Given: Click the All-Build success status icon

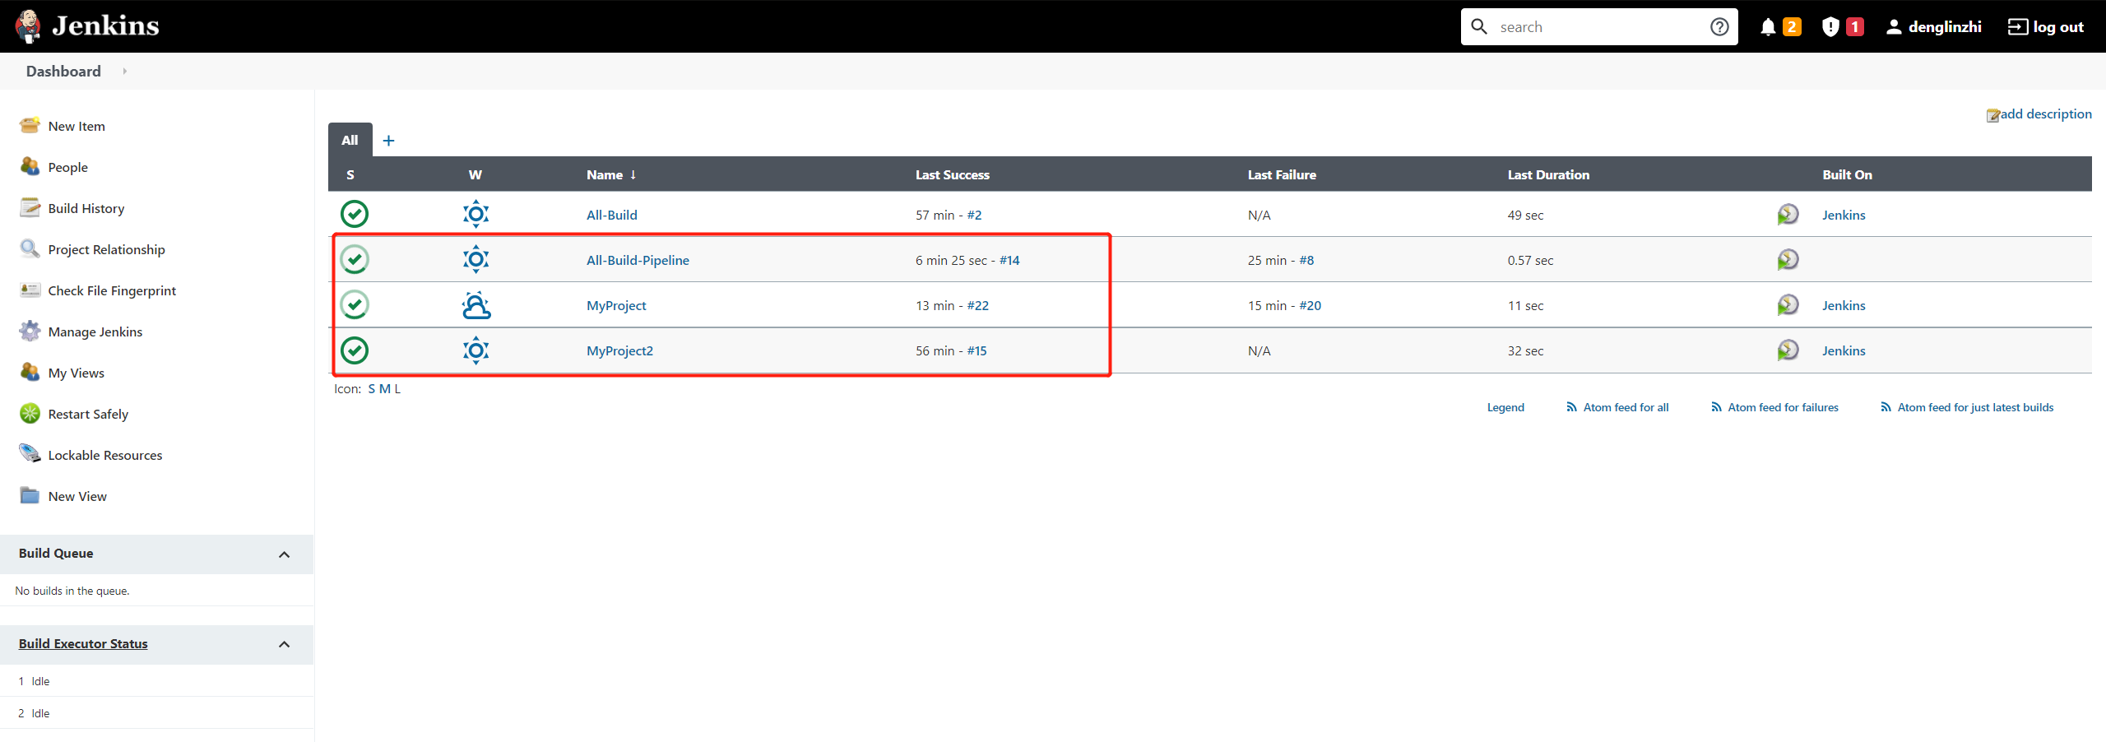Looking at the screenshot, I should (355, 214).
